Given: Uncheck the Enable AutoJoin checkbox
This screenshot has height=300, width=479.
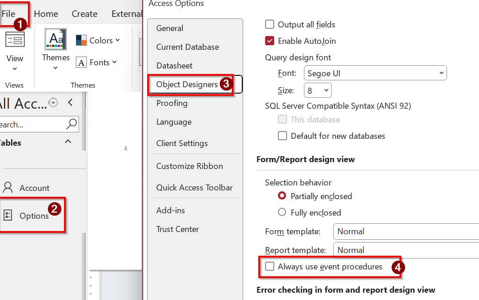Looking at the screenshot, I should (x=270, y=41).
